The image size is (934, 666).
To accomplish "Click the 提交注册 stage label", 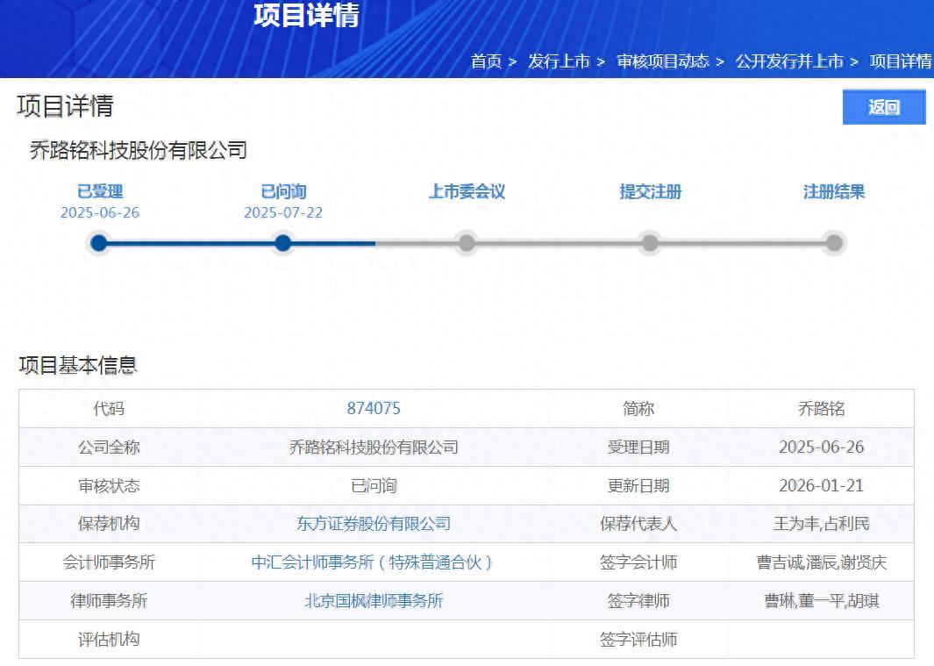I will tap(650, 191).
